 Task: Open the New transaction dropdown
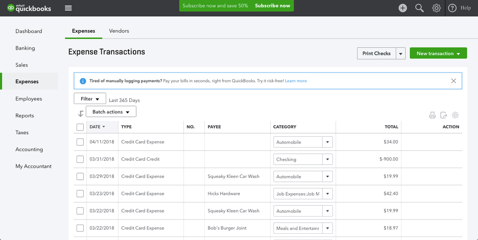point(438,53)
